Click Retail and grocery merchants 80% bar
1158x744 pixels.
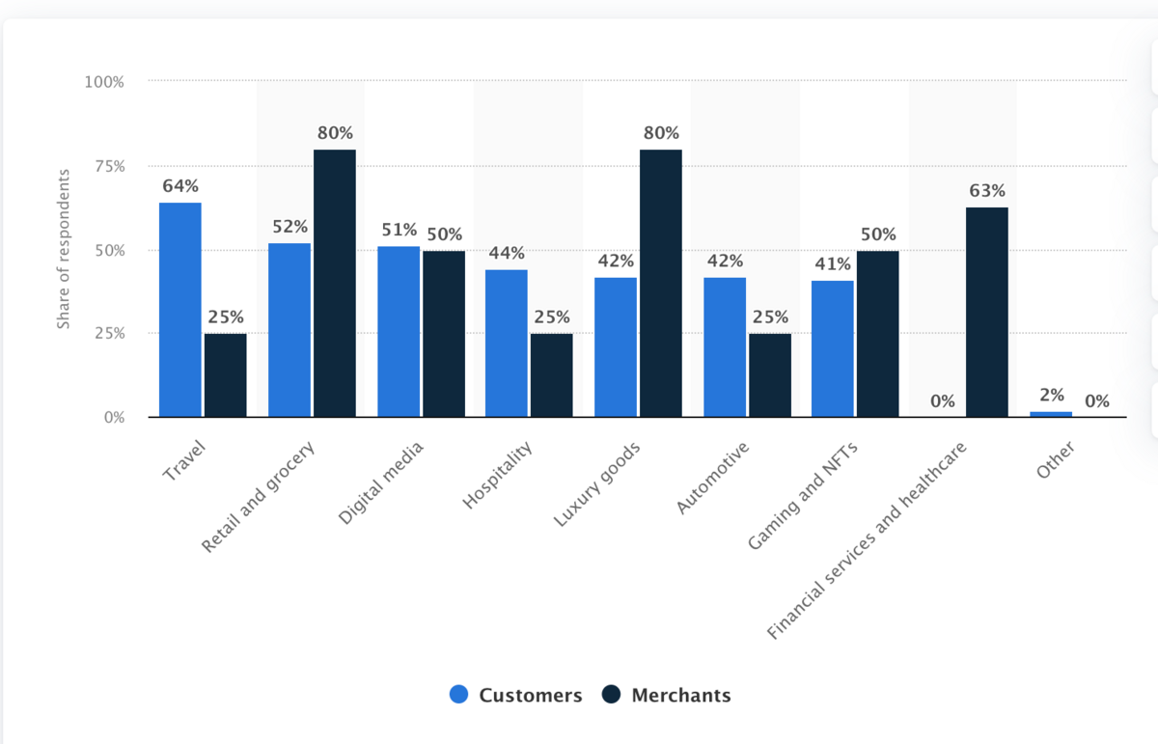tap(334, 284)
